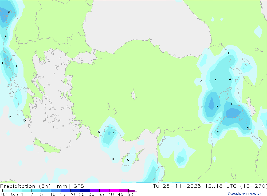Click the legend label "0.5"
The height and width of the screenshot is (196, 267).
14,194
